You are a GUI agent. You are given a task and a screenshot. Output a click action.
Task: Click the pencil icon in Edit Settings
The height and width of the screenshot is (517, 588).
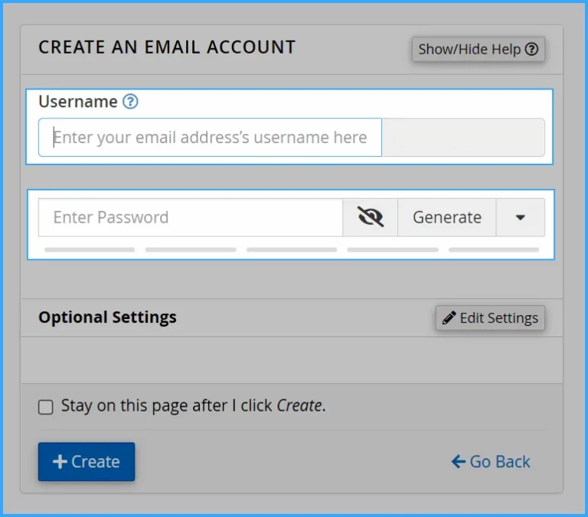449,318
